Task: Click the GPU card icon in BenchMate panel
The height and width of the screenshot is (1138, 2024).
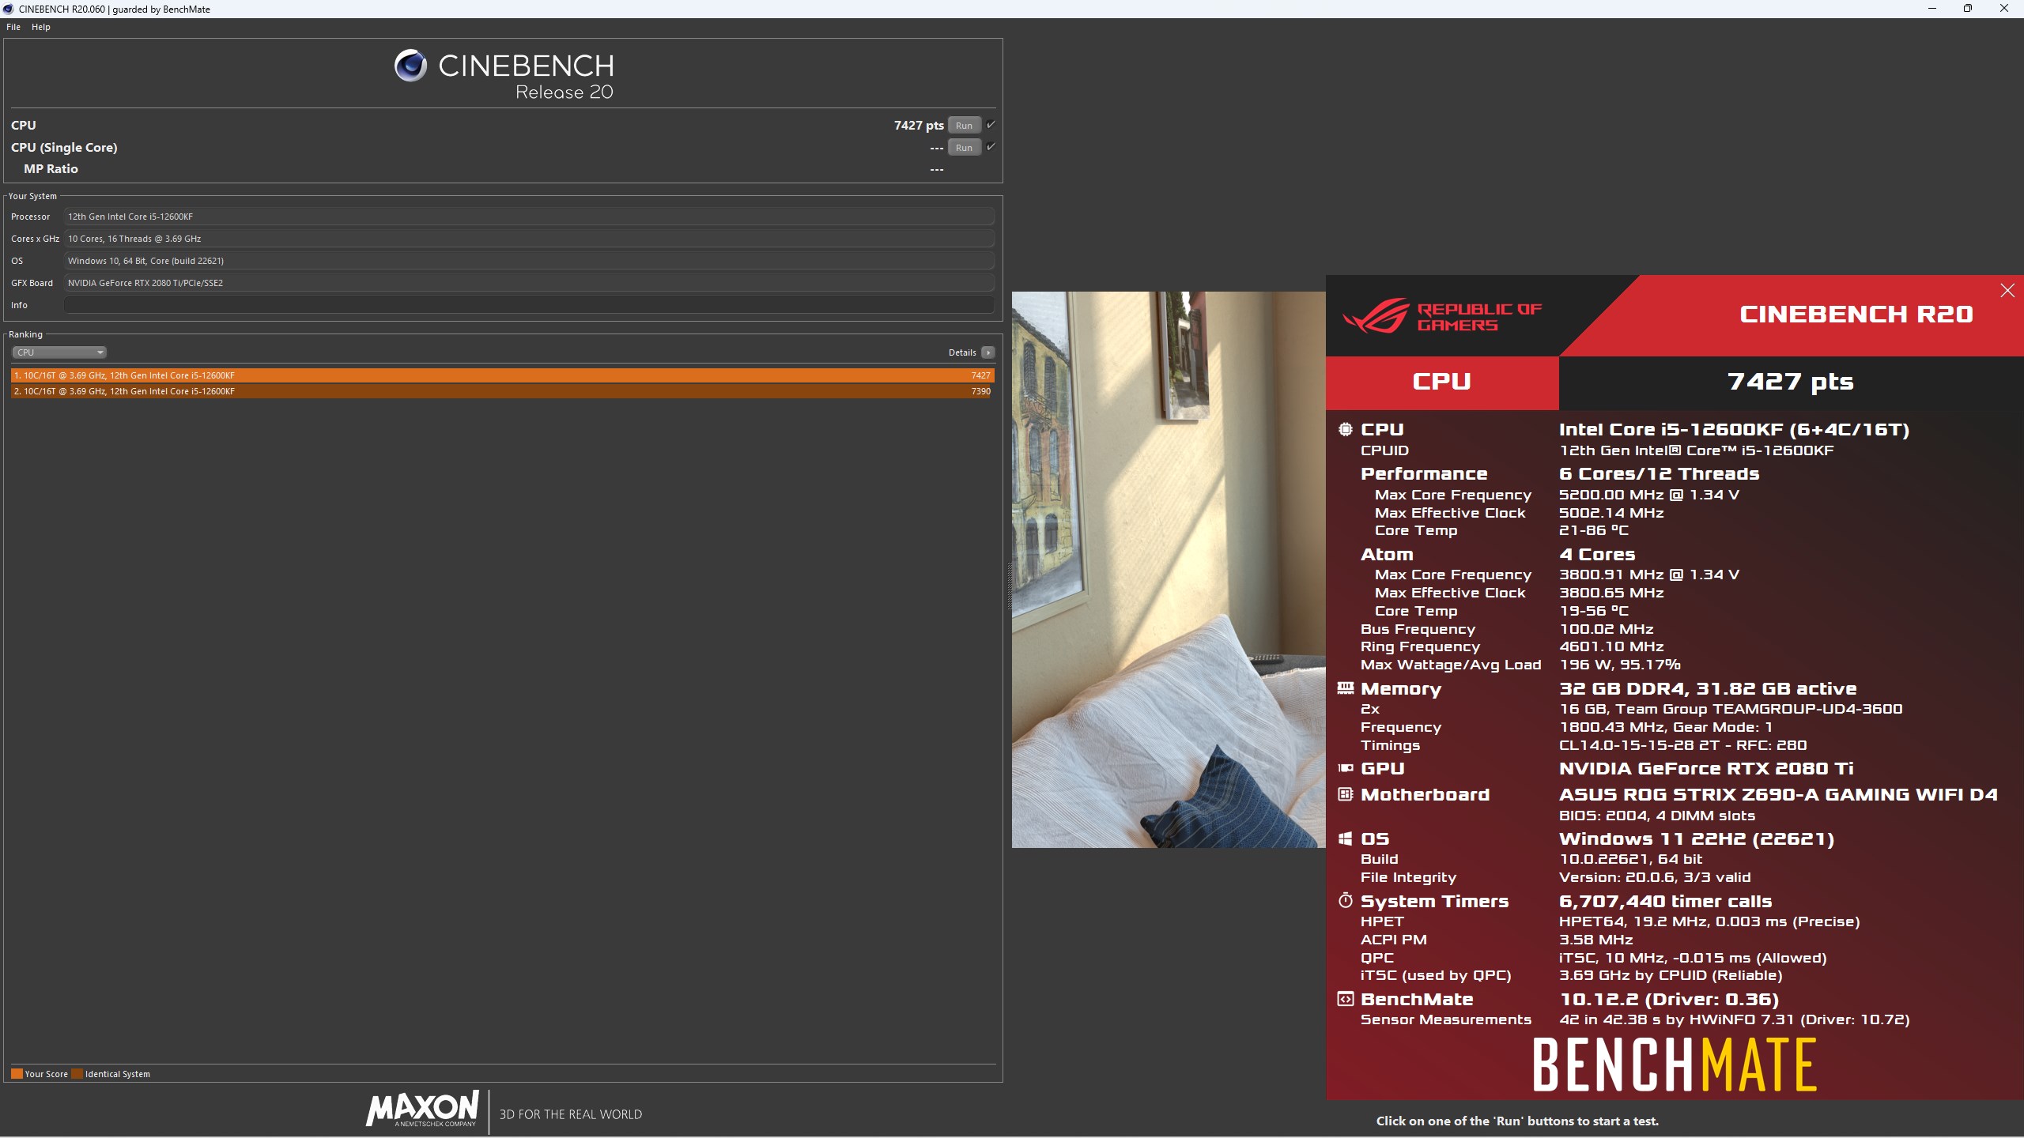Action: [x=1345, y=768]
